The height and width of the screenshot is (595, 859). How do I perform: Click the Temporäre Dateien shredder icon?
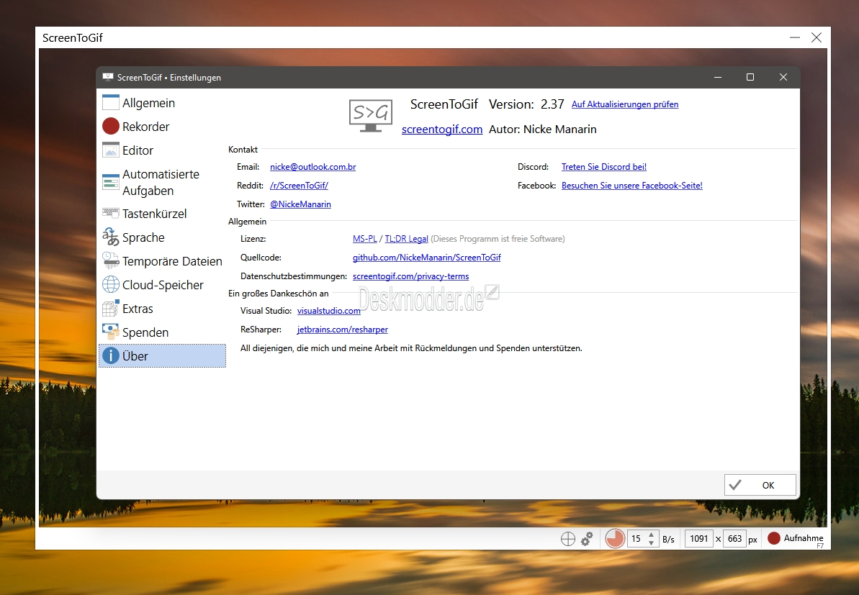111,261
